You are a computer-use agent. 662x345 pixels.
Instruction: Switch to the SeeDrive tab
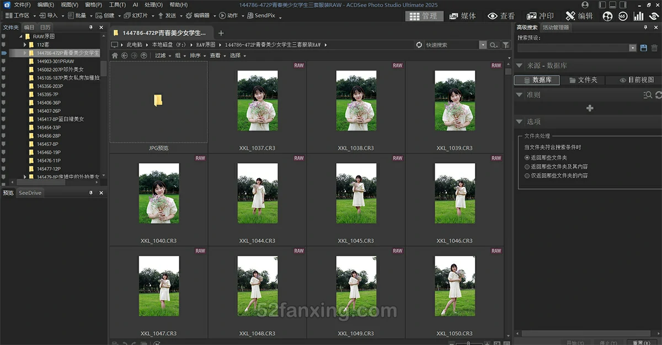coord(30,193)
